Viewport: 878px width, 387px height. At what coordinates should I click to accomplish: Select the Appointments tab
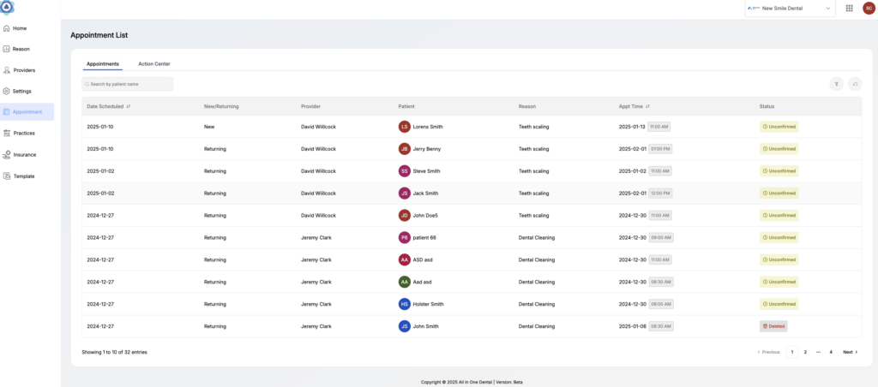tap(103, 64)
